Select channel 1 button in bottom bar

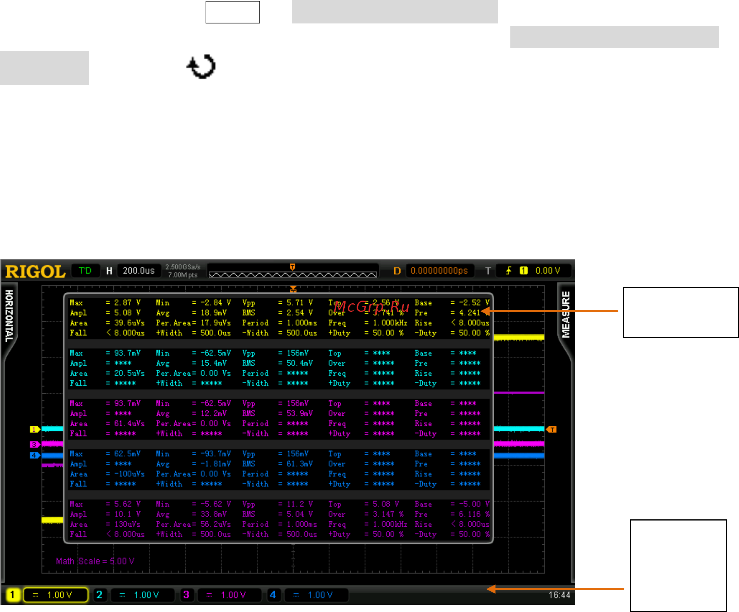pyautogui.click(x=12, y=595)
